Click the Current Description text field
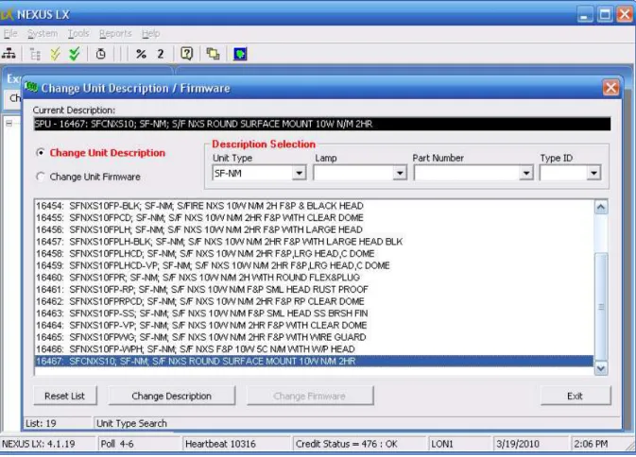The width and height of the screenshot is (636, 457). pos(322,124)
